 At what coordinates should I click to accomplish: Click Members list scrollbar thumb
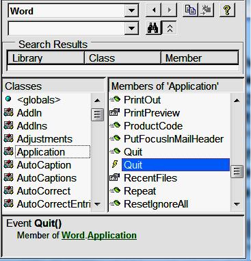point(237,171)
